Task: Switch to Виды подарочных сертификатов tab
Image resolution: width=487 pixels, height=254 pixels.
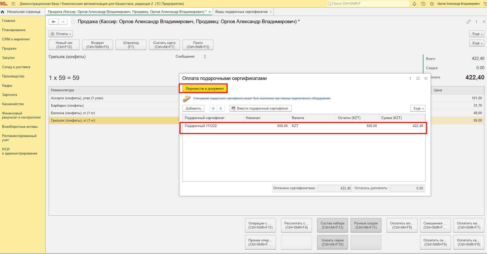Action: tap(241, 12)
